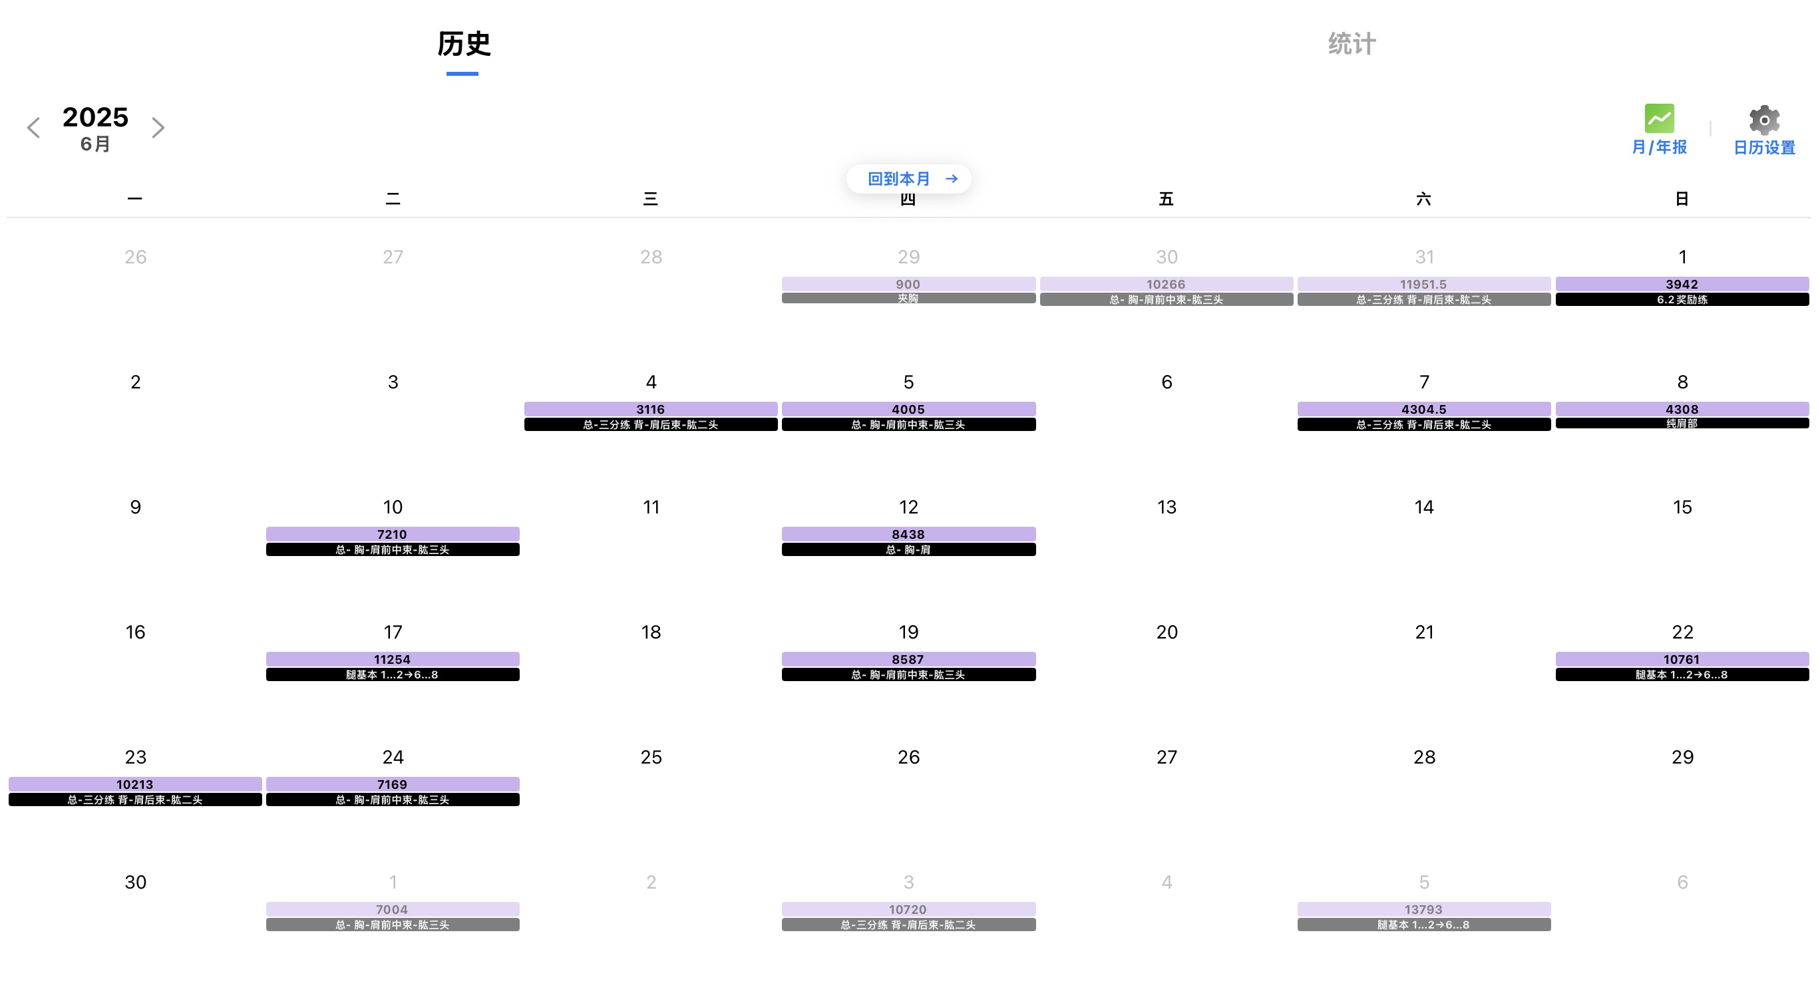Select the 总- 胸-肩 entry on June 12
This screenshot has height=1007, width=1818.
click(908, 549)
